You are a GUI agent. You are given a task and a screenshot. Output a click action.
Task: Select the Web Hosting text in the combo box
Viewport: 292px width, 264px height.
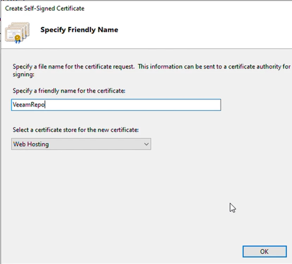(31, 144)
